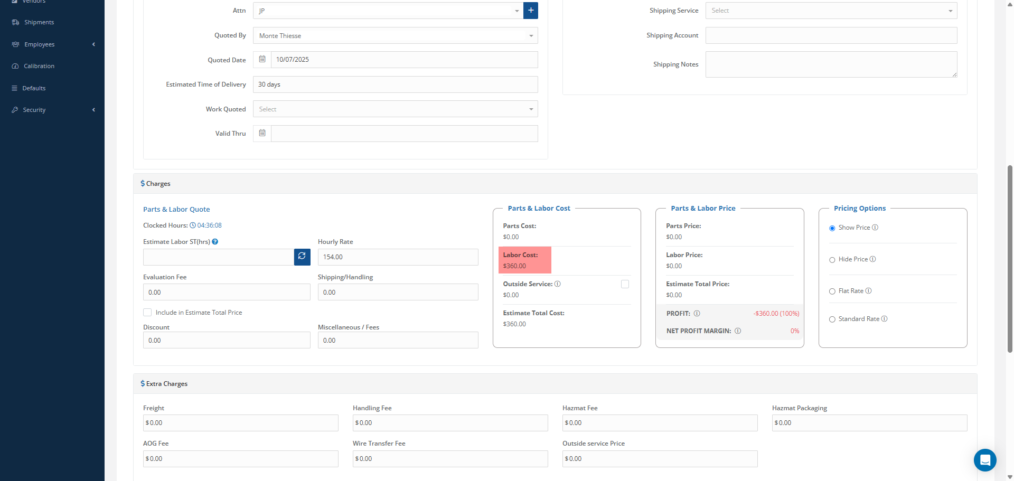Check Include in Estimate Total Price
The width and height of the screenshot is (1014, 481).
click(x=147, y=313)
